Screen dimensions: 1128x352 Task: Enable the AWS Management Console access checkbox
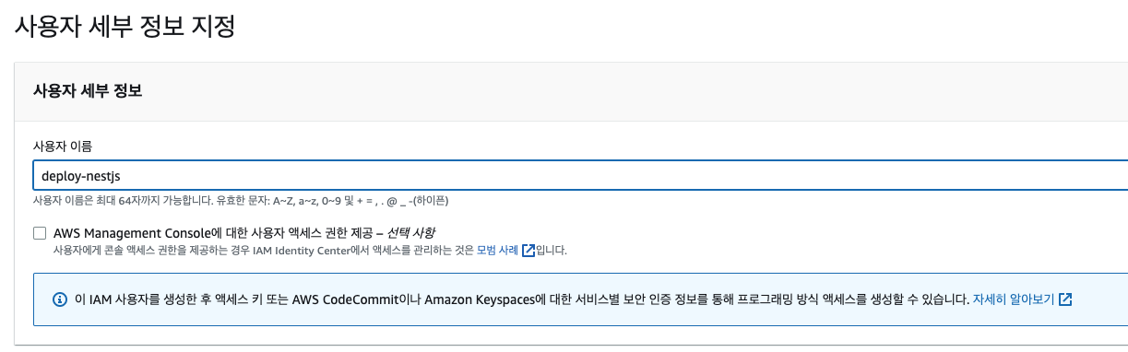[40, 233]
